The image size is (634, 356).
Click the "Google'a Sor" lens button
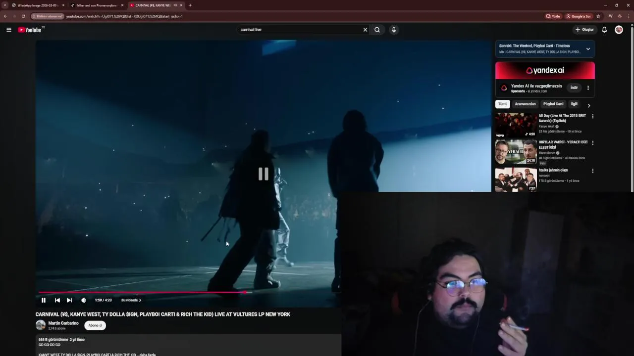click(x=579, y=16)
